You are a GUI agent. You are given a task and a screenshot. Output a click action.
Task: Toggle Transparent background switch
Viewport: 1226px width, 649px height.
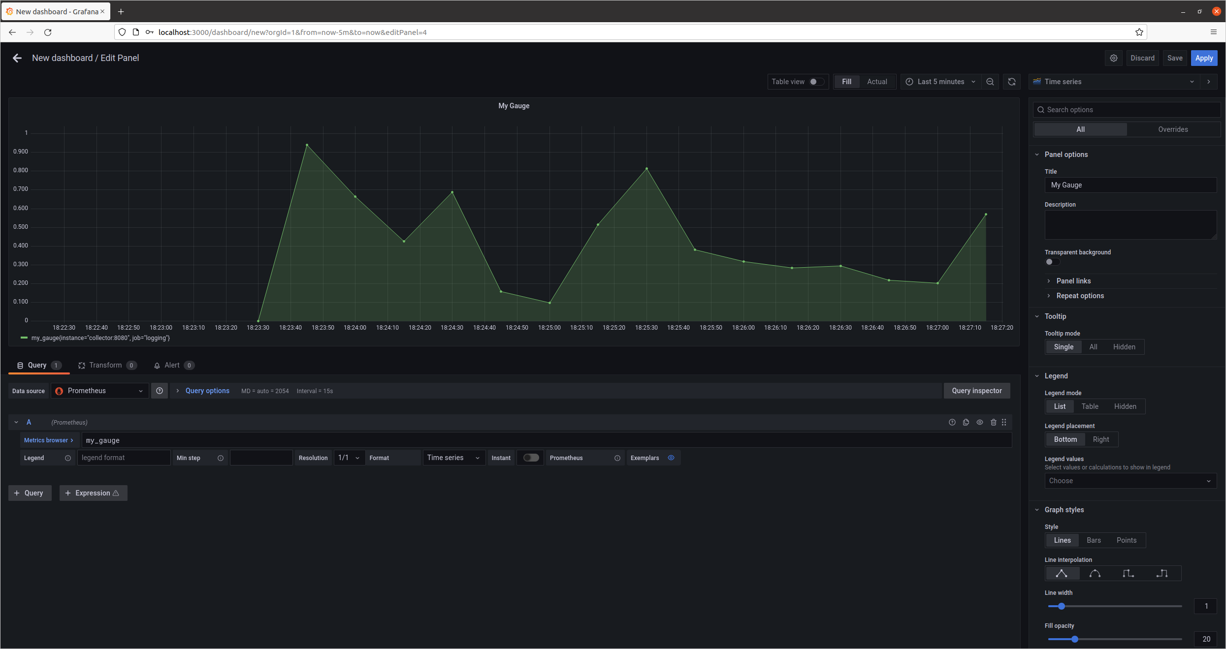(x=1052, y=262)
